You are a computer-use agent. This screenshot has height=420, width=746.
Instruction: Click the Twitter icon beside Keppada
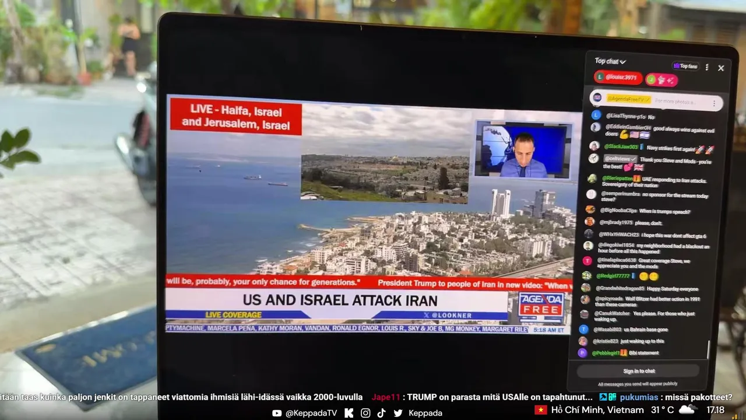pyautogui.click(x=398, y=413)
